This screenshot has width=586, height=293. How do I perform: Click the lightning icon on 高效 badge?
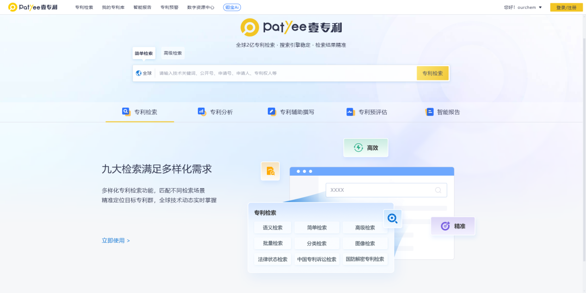358,147
